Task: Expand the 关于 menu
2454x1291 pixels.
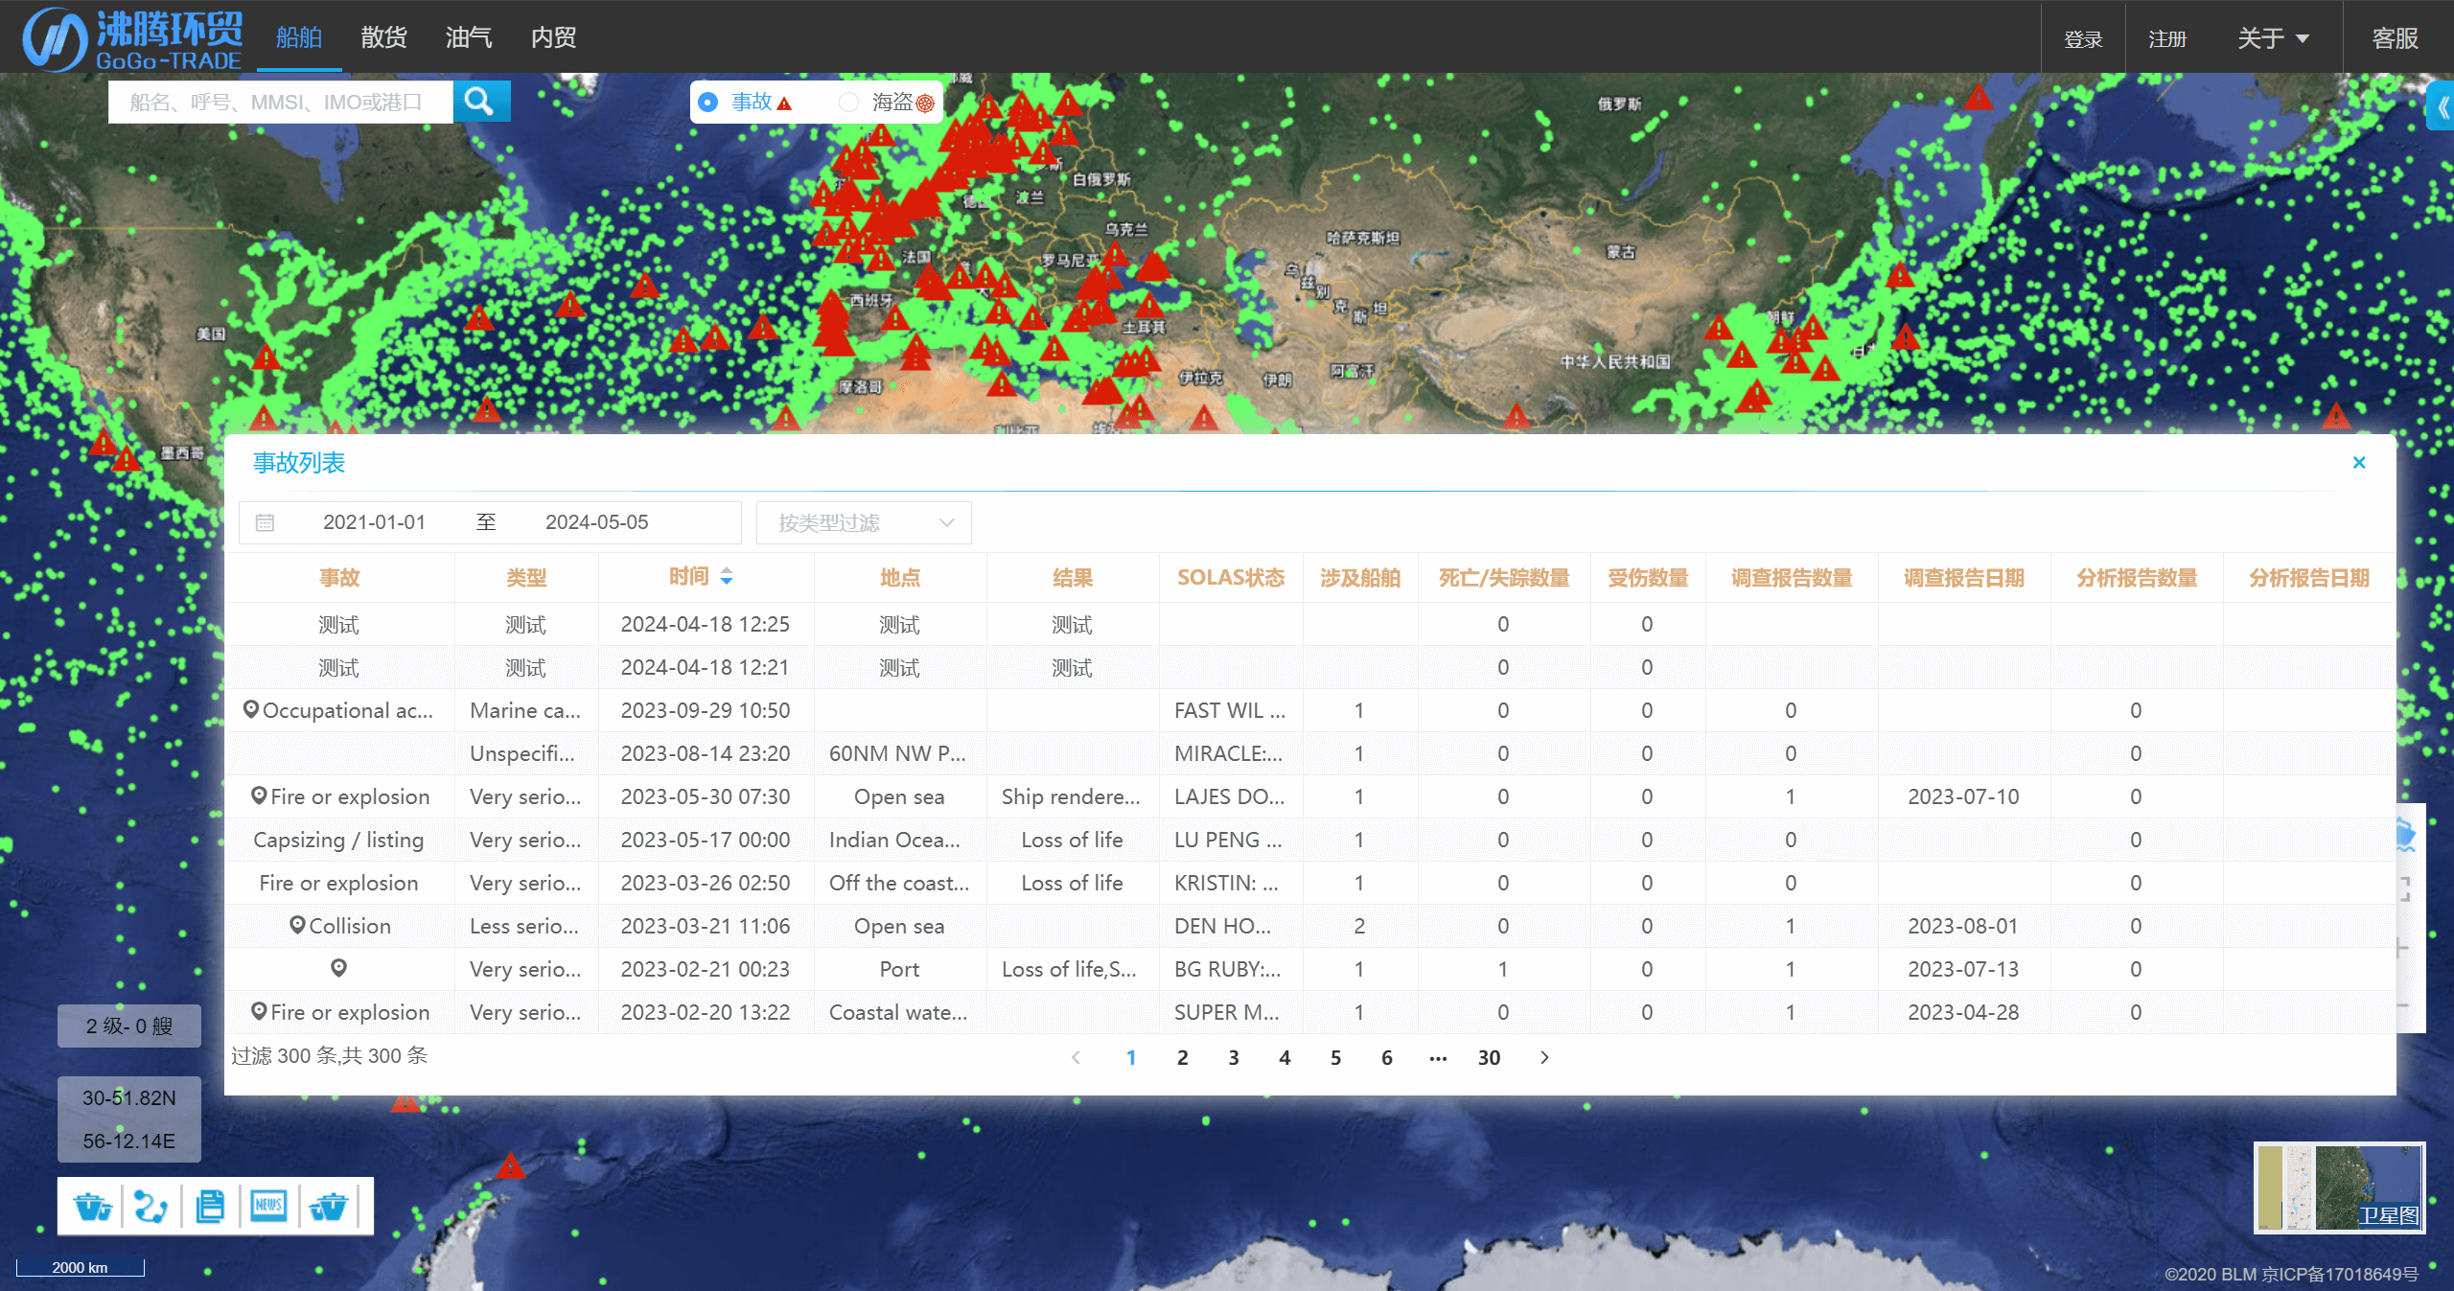Action: point(2273,38)
